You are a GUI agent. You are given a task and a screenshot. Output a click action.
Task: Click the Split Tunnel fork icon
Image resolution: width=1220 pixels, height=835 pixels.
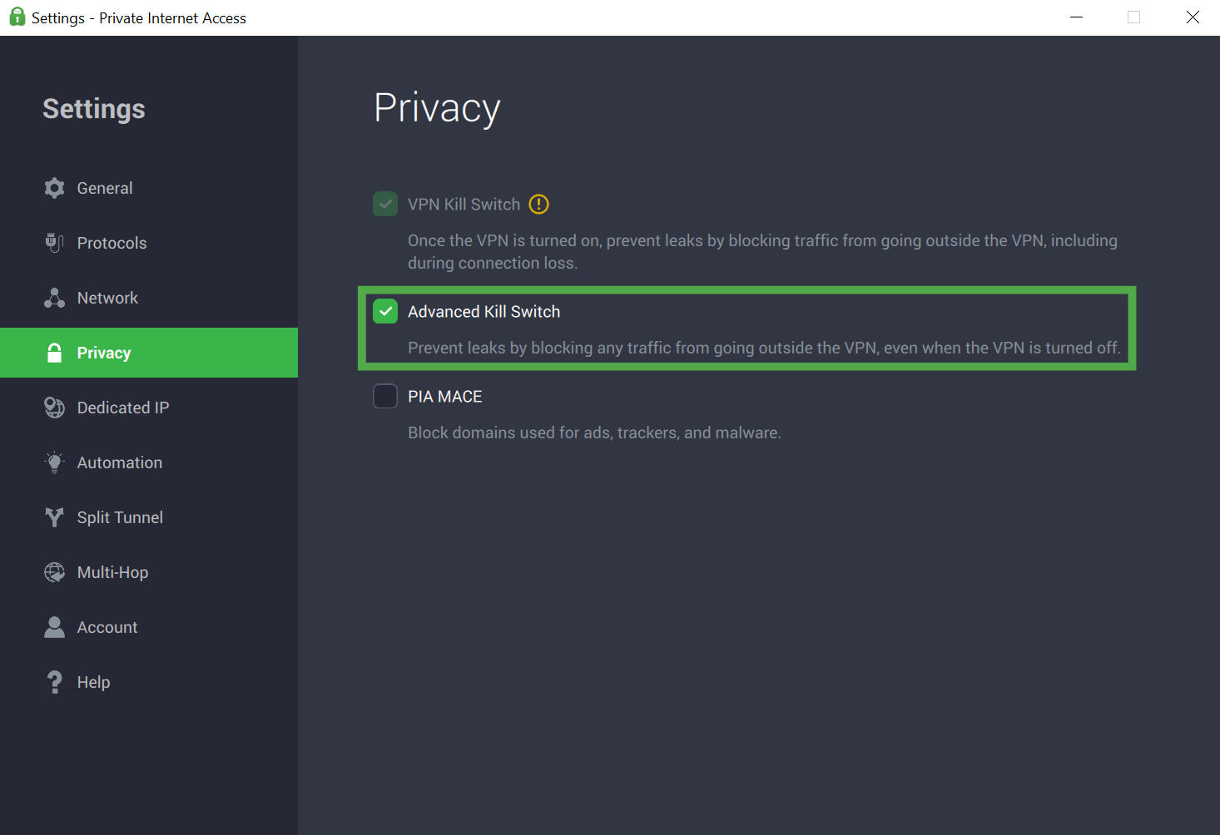point(54,517)
